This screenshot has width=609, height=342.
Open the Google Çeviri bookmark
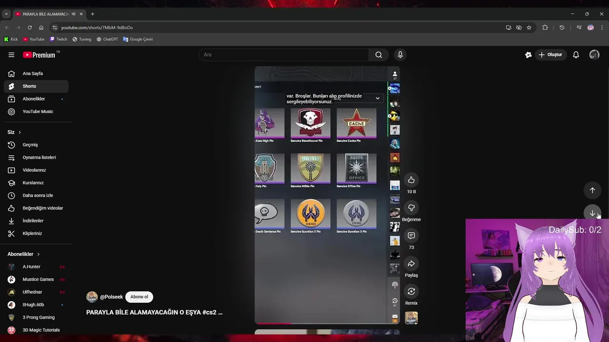138,39
